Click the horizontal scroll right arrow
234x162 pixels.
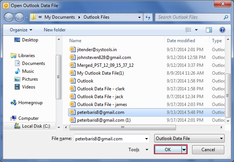222,128
